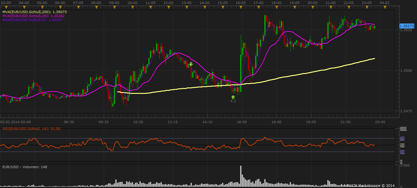Click the green down-arrow trade marker on chart
417x188 pixels.
tap(191, 64)
